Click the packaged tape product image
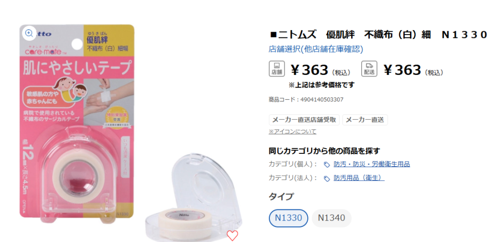The image size is (498, 242). pos(77,123)
